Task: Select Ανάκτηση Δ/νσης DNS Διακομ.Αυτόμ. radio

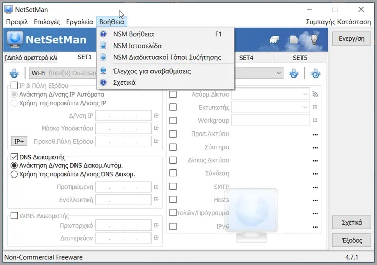Action: (14, 166)
